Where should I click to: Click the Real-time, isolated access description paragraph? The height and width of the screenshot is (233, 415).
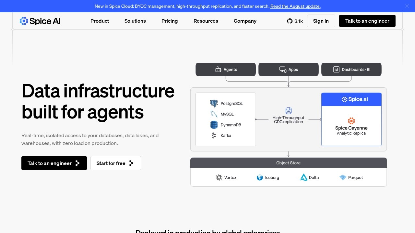click(x=90, y=139)
